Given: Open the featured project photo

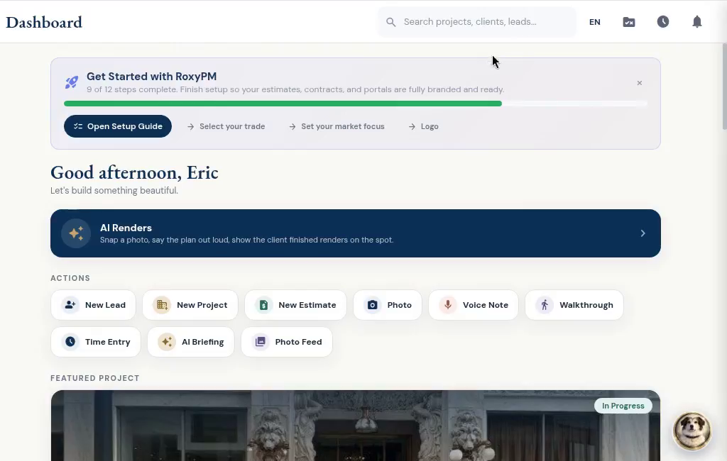Looking at the screenshot, I should coord(356,426).
